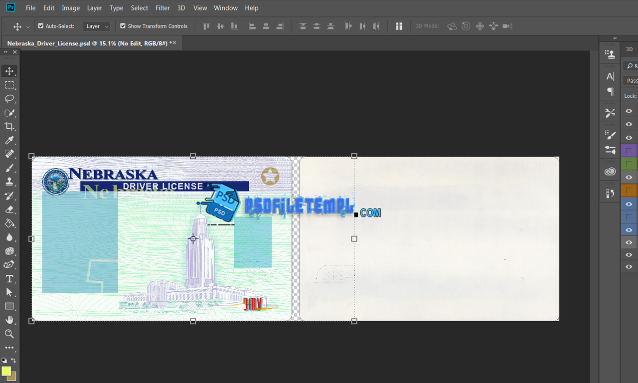Close the Nebraska_Driver_License.psd document tab

(x=175, y=43)
